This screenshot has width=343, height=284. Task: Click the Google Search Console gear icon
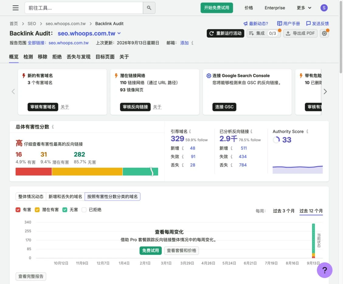[209, 76]
